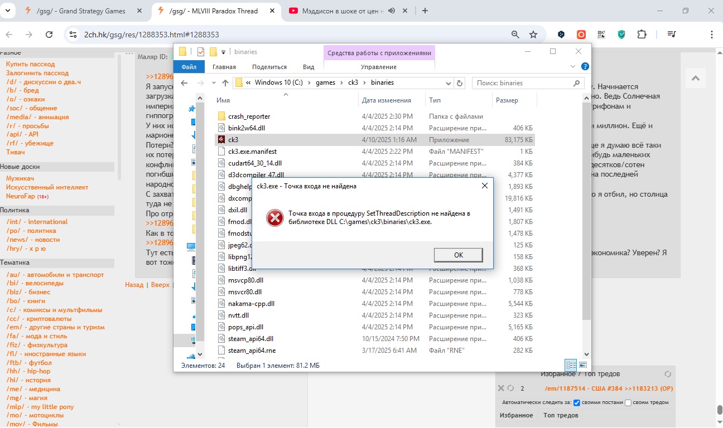This screenshot has width=723, height=428.
Task: Open the Extensions puzzle-piece menu
Action: tap(642, 35)
